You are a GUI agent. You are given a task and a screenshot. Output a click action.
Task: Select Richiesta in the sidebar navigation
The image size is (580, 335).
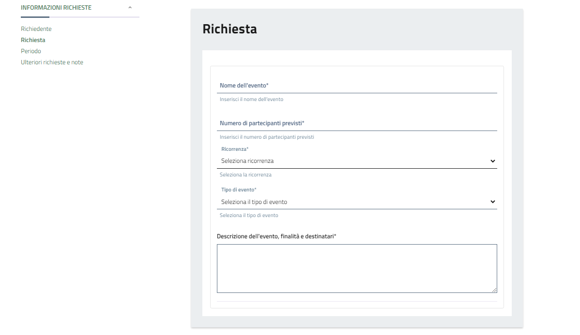pos(33,40)
